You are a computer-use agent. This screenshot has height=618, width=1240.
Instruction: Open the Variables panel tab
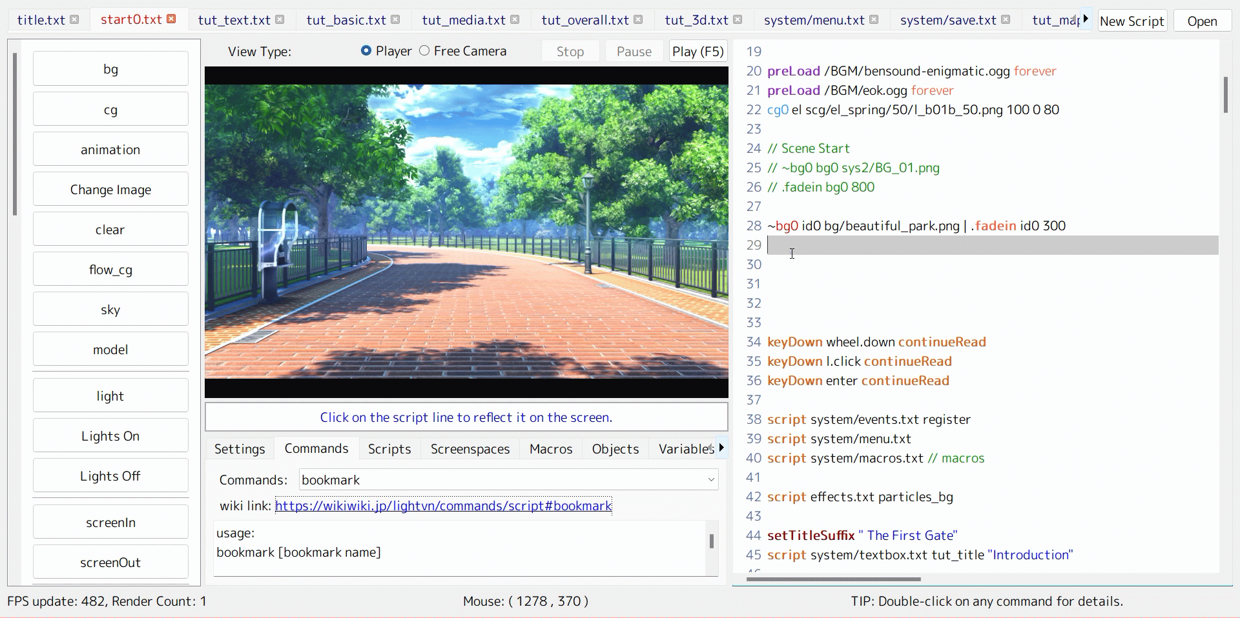[x=685, y=449]
